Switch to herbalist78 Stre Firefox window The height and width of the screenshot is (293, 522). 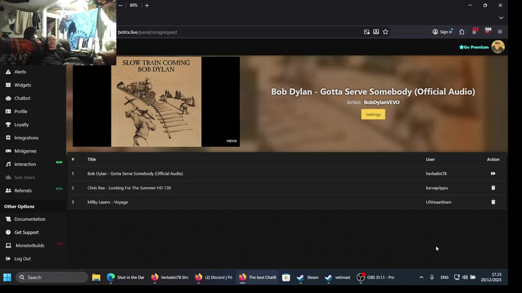click(x=169, y=278)
